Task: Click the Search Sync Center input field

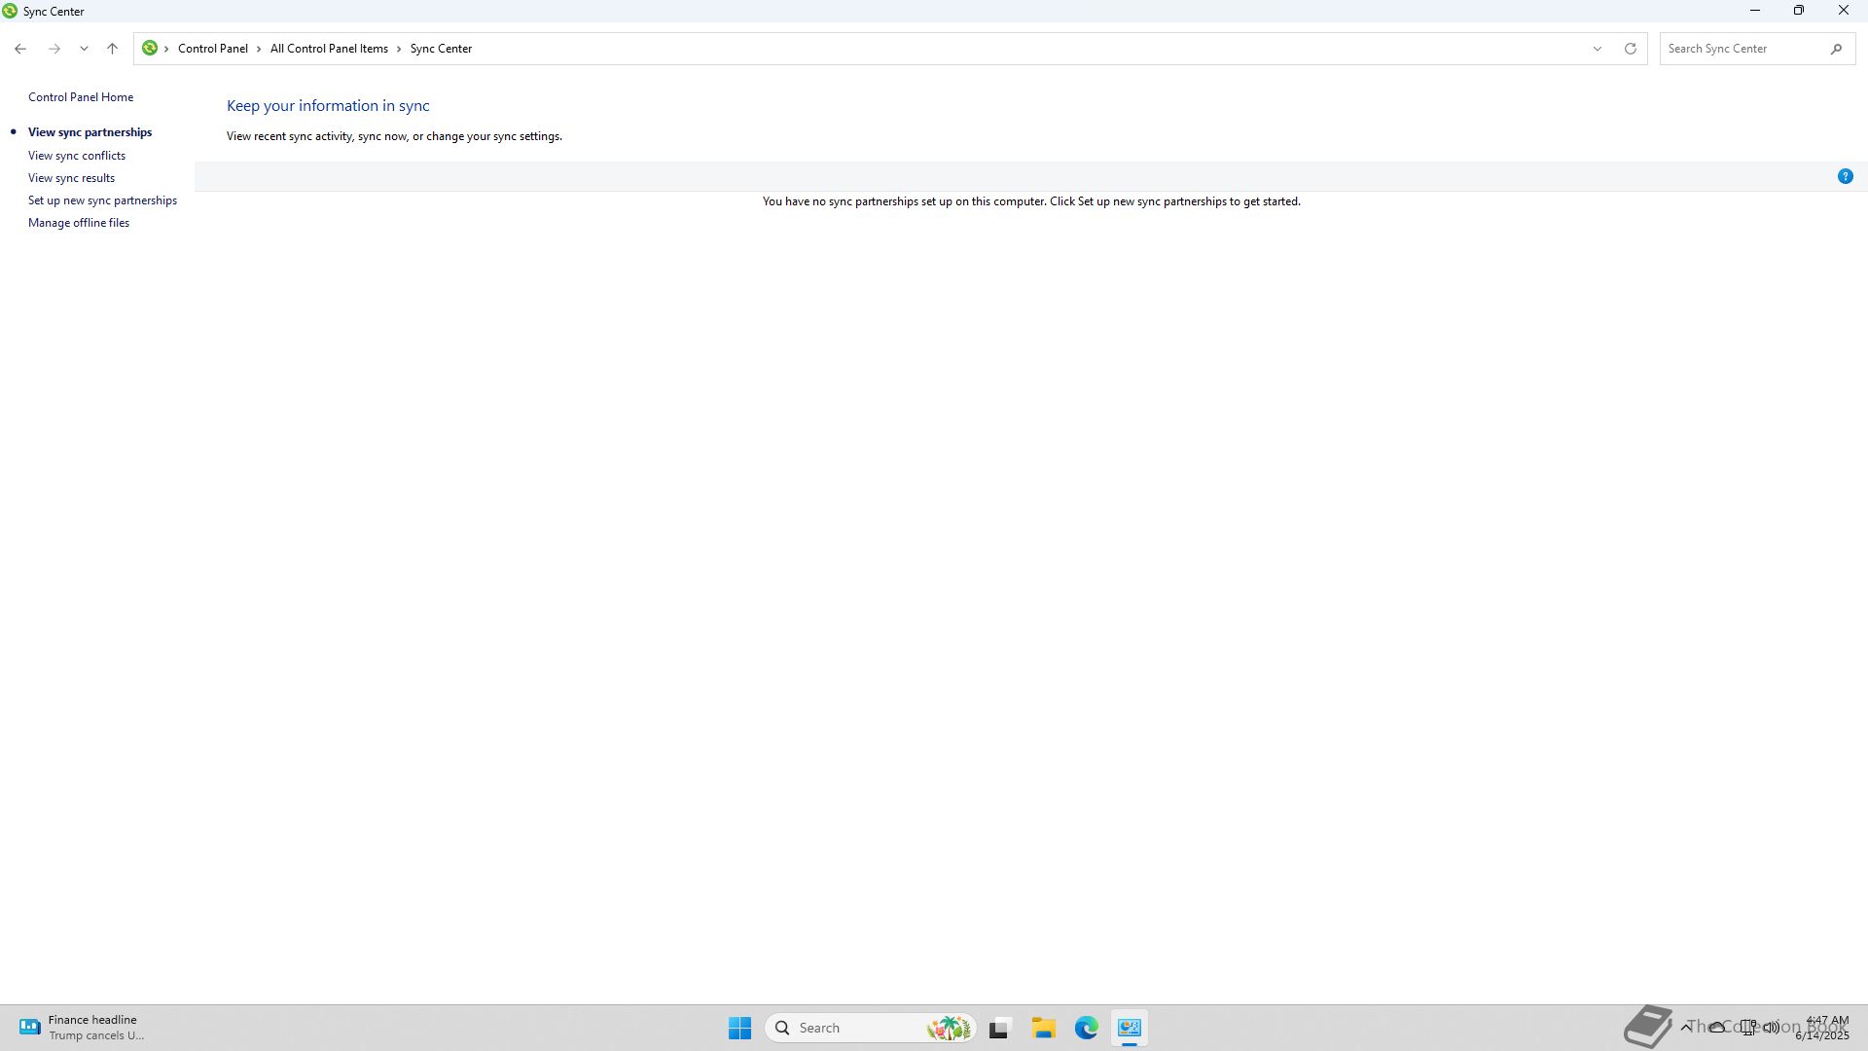Action: (1742, 49)
